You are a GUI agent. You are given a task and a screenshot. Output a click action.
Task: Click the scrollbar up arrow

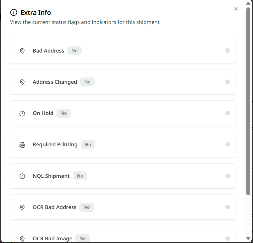click(x=248, y=3)
